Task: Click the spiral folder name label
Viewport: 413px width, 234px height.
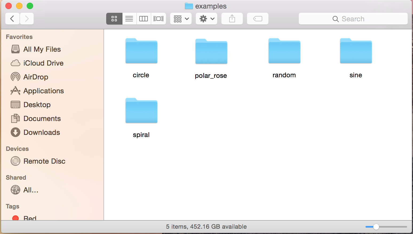Action: coord(141,135)
